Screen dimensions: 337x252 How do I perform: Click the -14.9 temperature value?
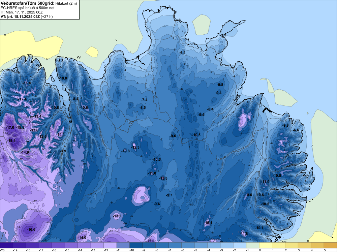click(25, 152)
